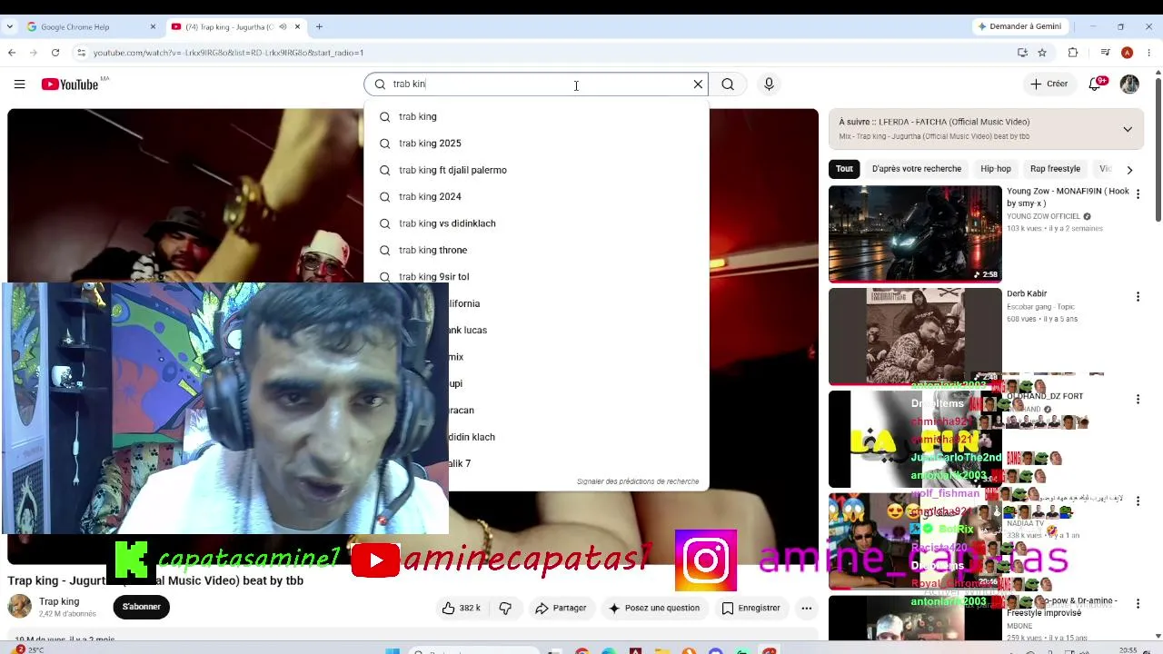Close the Google Chrome Help tab
The width and height of the screenshot is (1163, 654).
click(153, 27)
